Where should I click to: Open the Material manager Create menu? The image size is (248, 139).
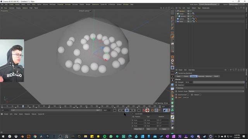(x=6, y=114)
